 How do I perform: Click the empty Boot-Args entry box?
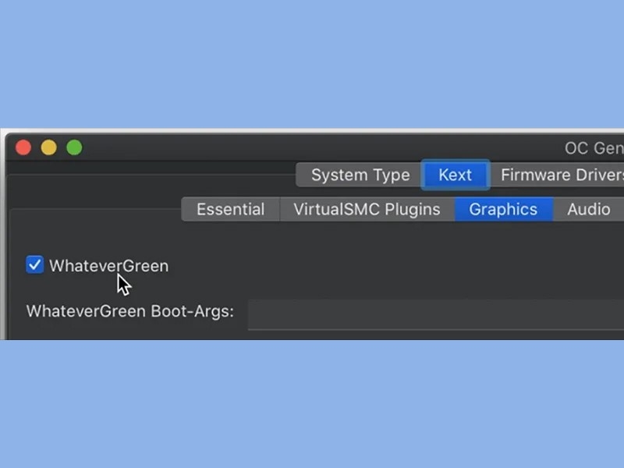point(436,314)
